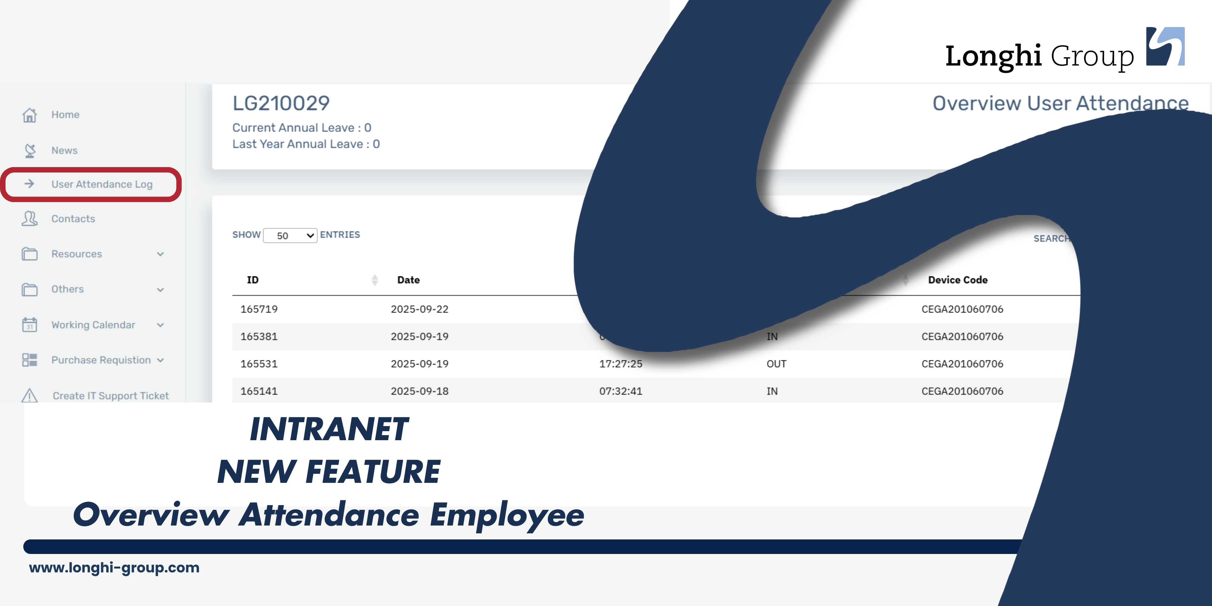
Task: Click the Create IT Support Ticket warning icon
Action: [x=30, y=395]
